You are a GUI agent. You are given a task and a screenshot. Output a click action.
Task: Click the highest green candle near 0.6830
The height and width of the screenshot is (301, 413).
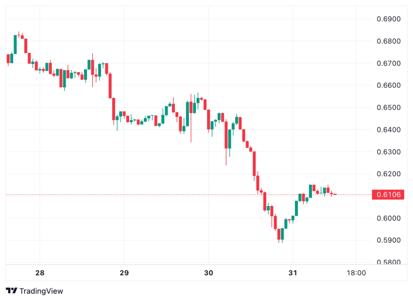coord(15,44)
